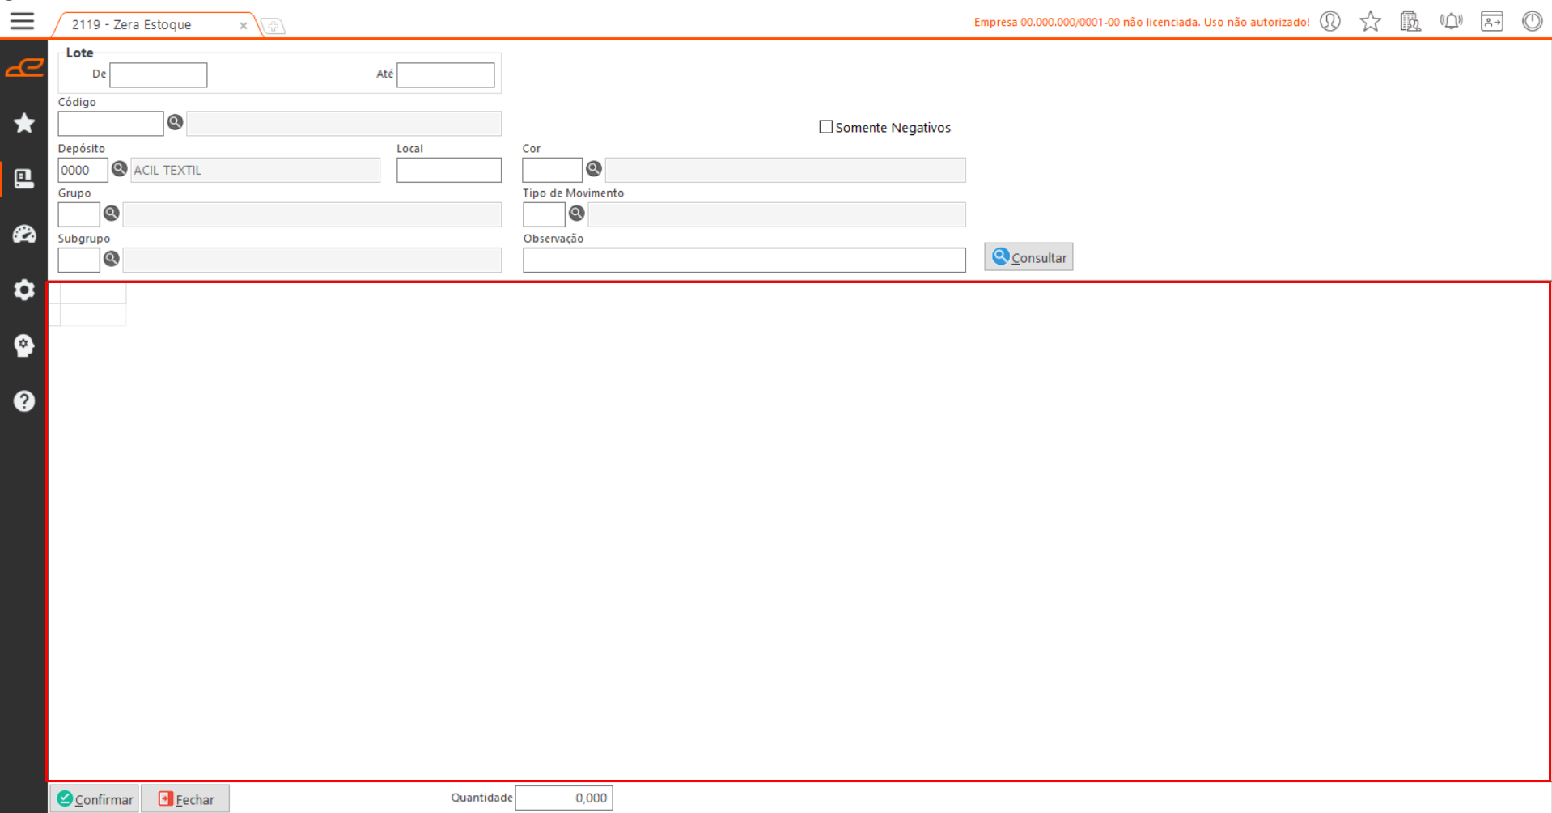The image size is (1552, 813).
Task: Click the Observação text field
Action: pos(744,260)
